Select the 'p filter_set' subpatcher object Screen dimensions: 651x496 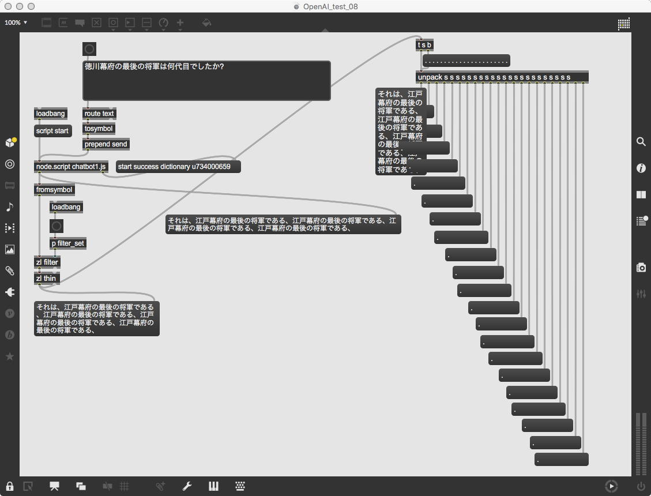coord(68,243)
